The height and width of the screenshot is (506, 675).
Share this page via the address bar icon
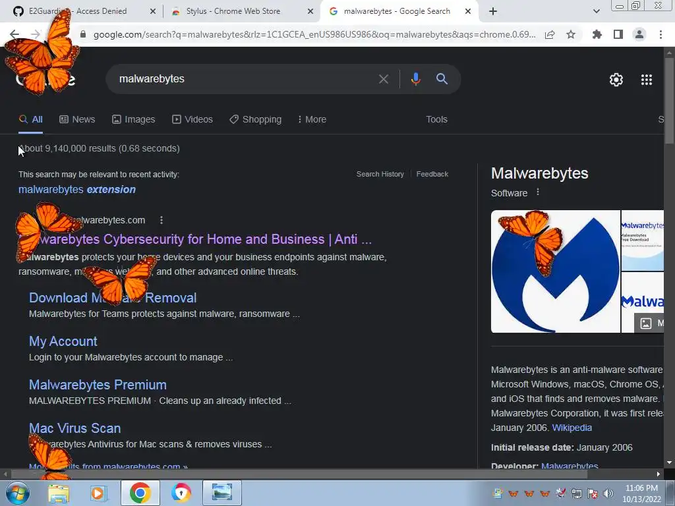pyautogui.click(x=550, y=35)
